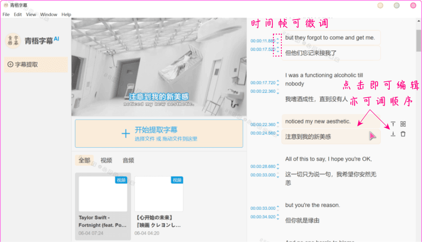Move the 'noticed my new aesthetic' subtitle down
Screen dimensions: 422x242
tap(393, 134)
